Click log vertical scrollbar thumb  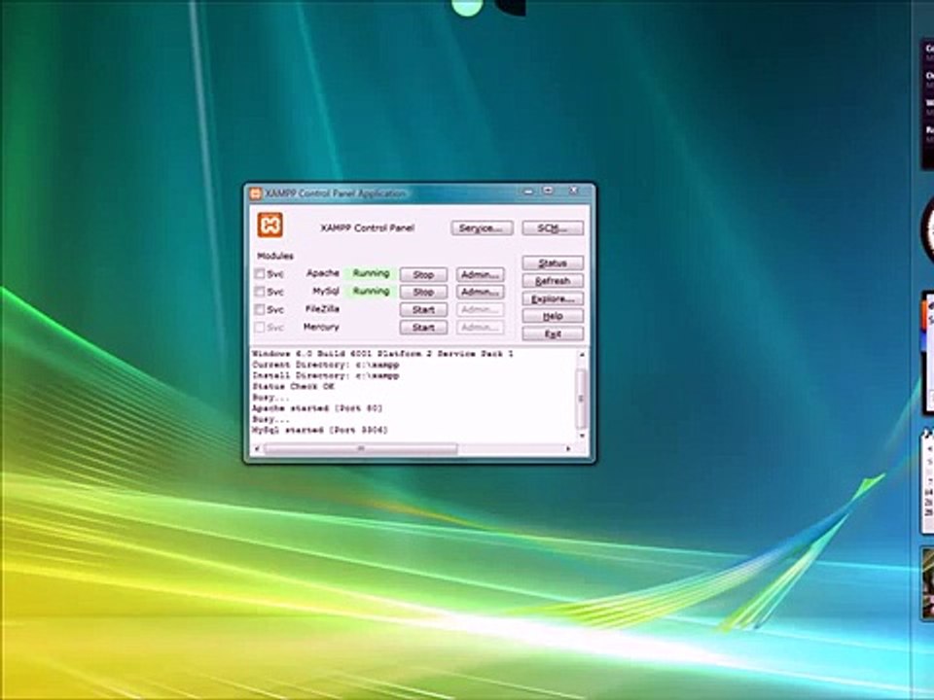[x=582, y=398]
